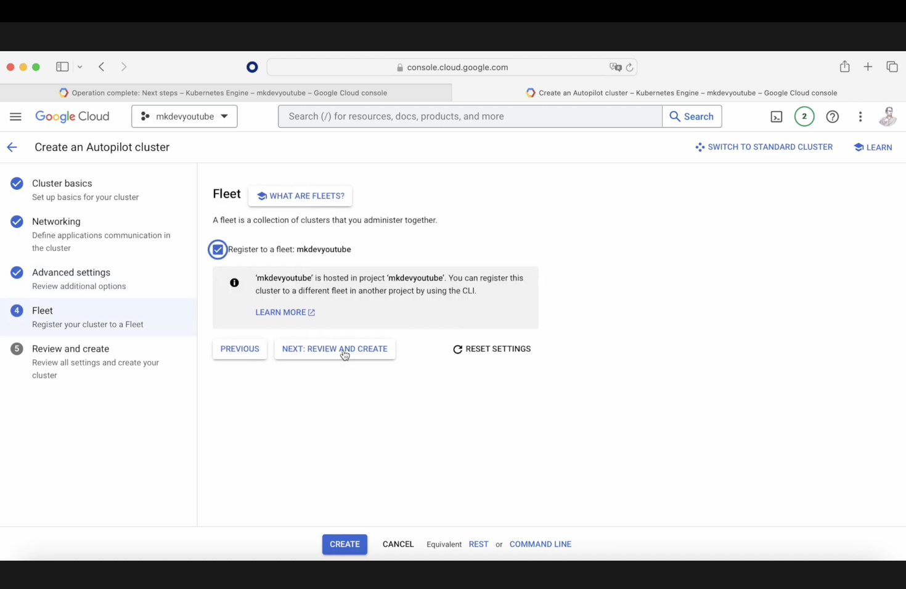Open the Learn panel
Viewport: 906px width, 589px height.
873,147
